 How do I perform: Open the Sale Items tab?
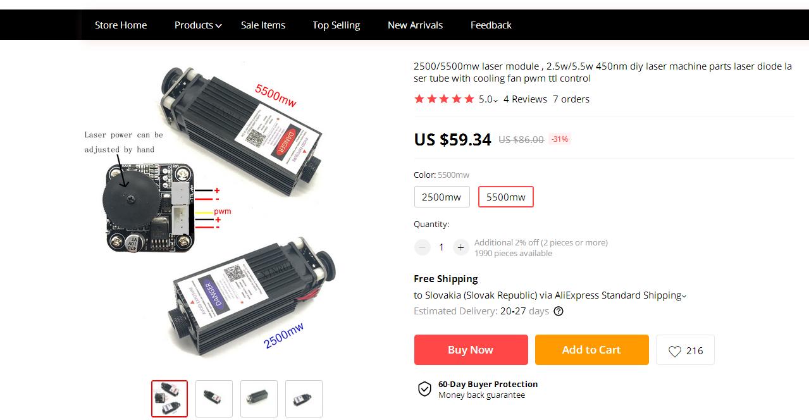[263, 25]
